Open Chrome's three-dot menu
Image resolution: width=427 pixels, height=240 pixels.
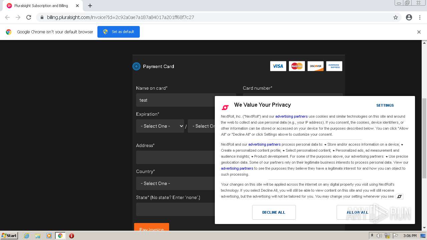coord(420,17)
